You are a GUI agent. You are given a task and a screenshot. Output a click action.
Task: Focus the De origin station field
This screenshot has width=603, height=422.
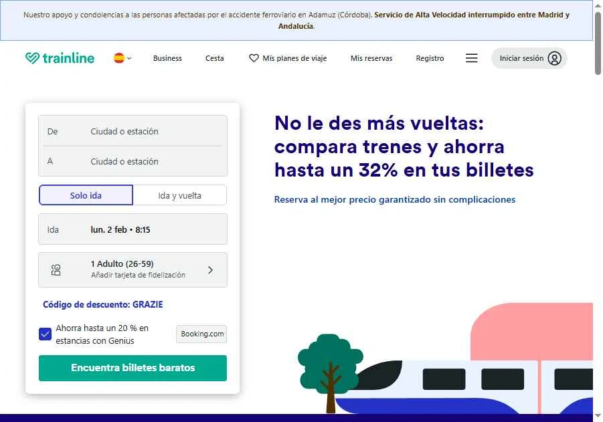(x=133, y=131)
